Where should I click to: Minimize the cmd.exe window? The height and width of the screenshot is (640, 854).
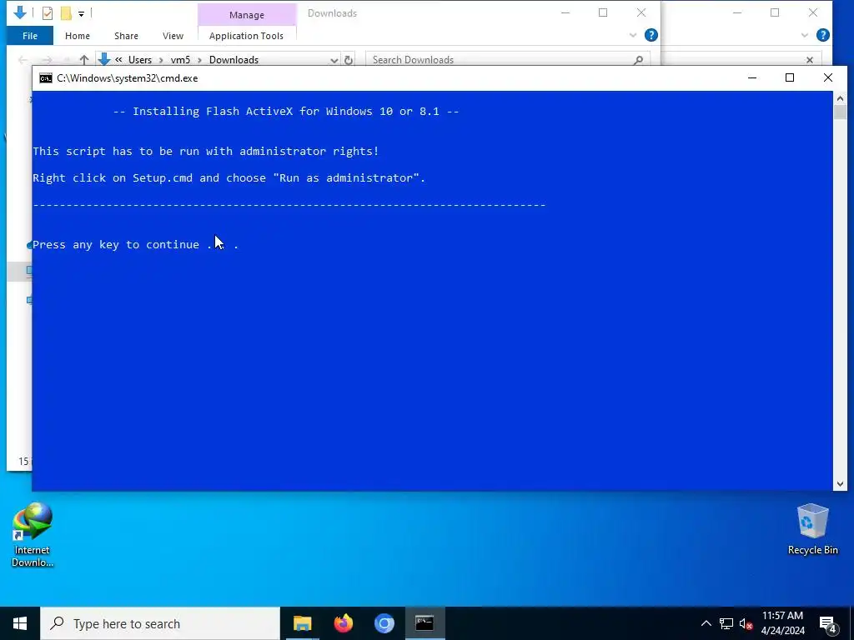(752, 77)
